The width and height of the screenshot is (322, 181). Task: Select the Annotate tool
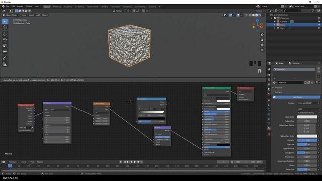[x=5, y=58]
